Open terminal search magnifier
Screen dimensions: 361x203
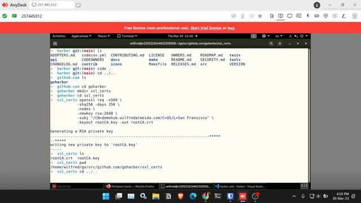point(271,43)
